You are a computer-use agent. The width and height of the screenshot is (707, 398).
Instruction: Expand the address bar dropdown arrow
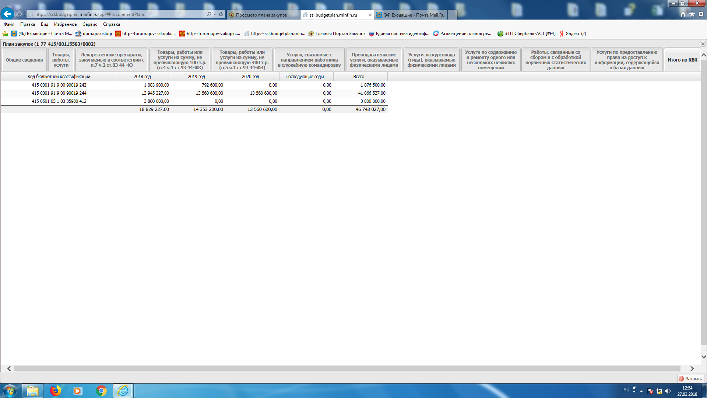[x=215, y=14]
